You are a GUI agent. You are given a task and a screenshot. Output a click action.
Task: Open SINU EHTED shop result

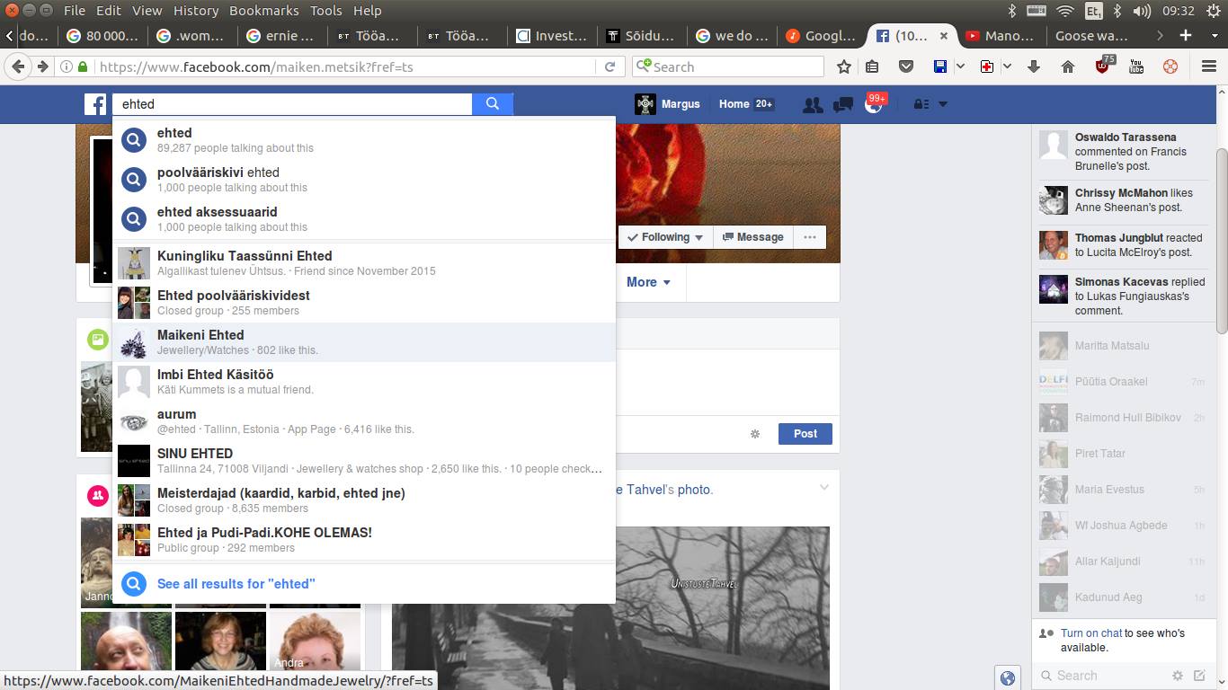tap(364, 460)
